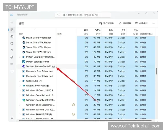Click the process search input box
Viewport: 166px width, 133px height.
[91, 15]
